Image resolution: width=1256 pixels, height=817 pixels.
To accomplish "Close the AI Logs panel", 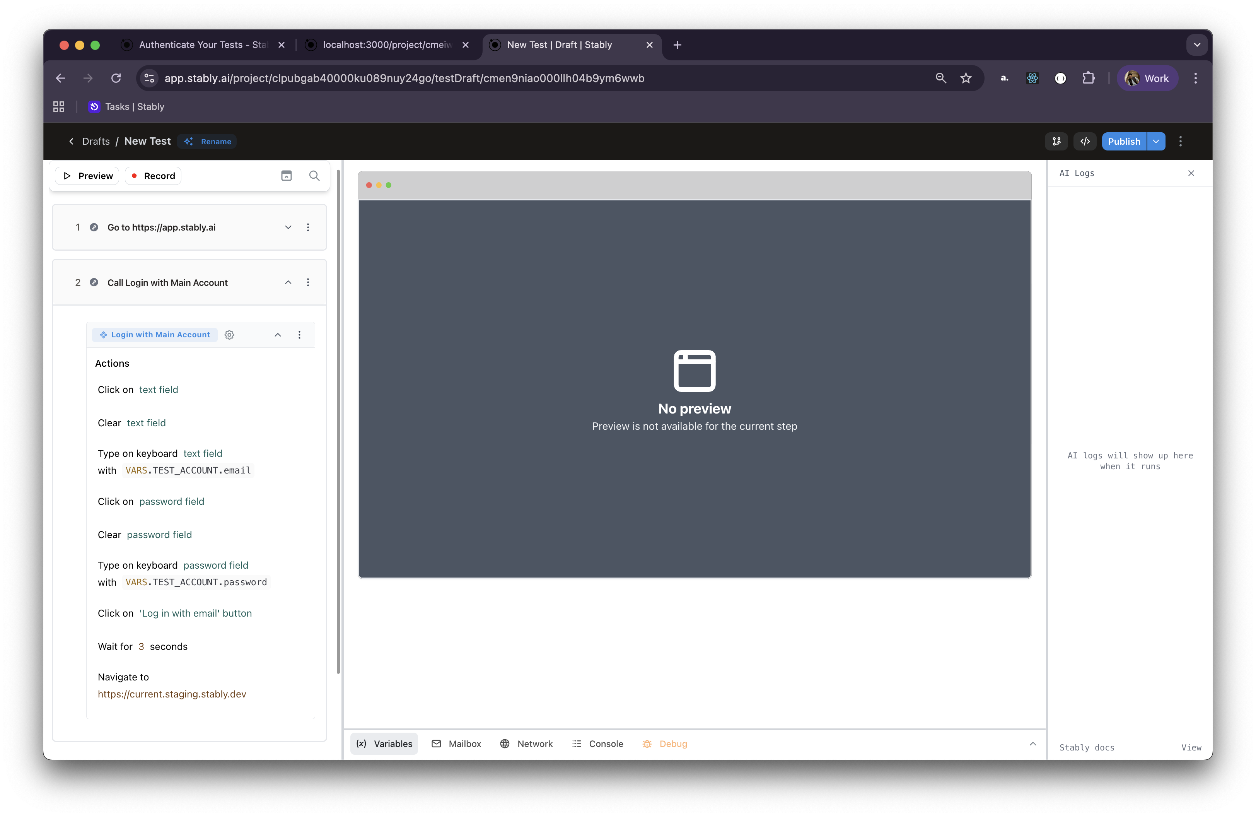I will 1191,173.
